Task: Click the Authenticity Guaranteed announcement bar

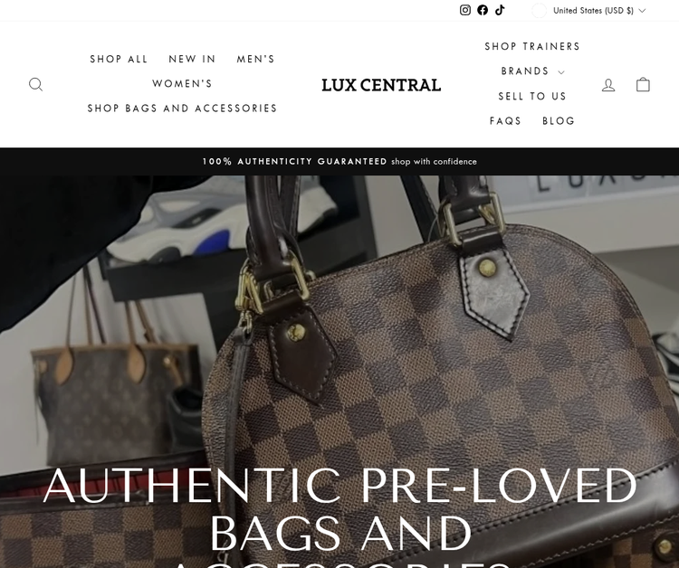Action: (x=339, y=161)
